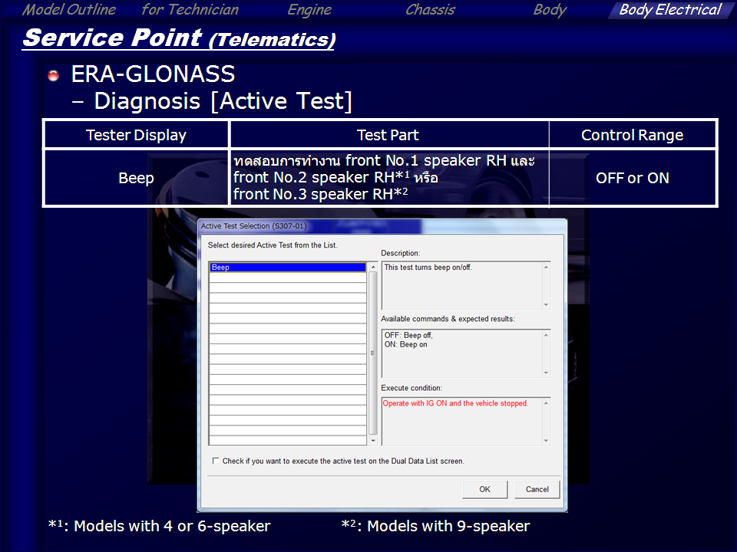Click the 'This test turns beep on/off.' text
737x552 pixels.
pyautogui.click(x=428, y=267)
